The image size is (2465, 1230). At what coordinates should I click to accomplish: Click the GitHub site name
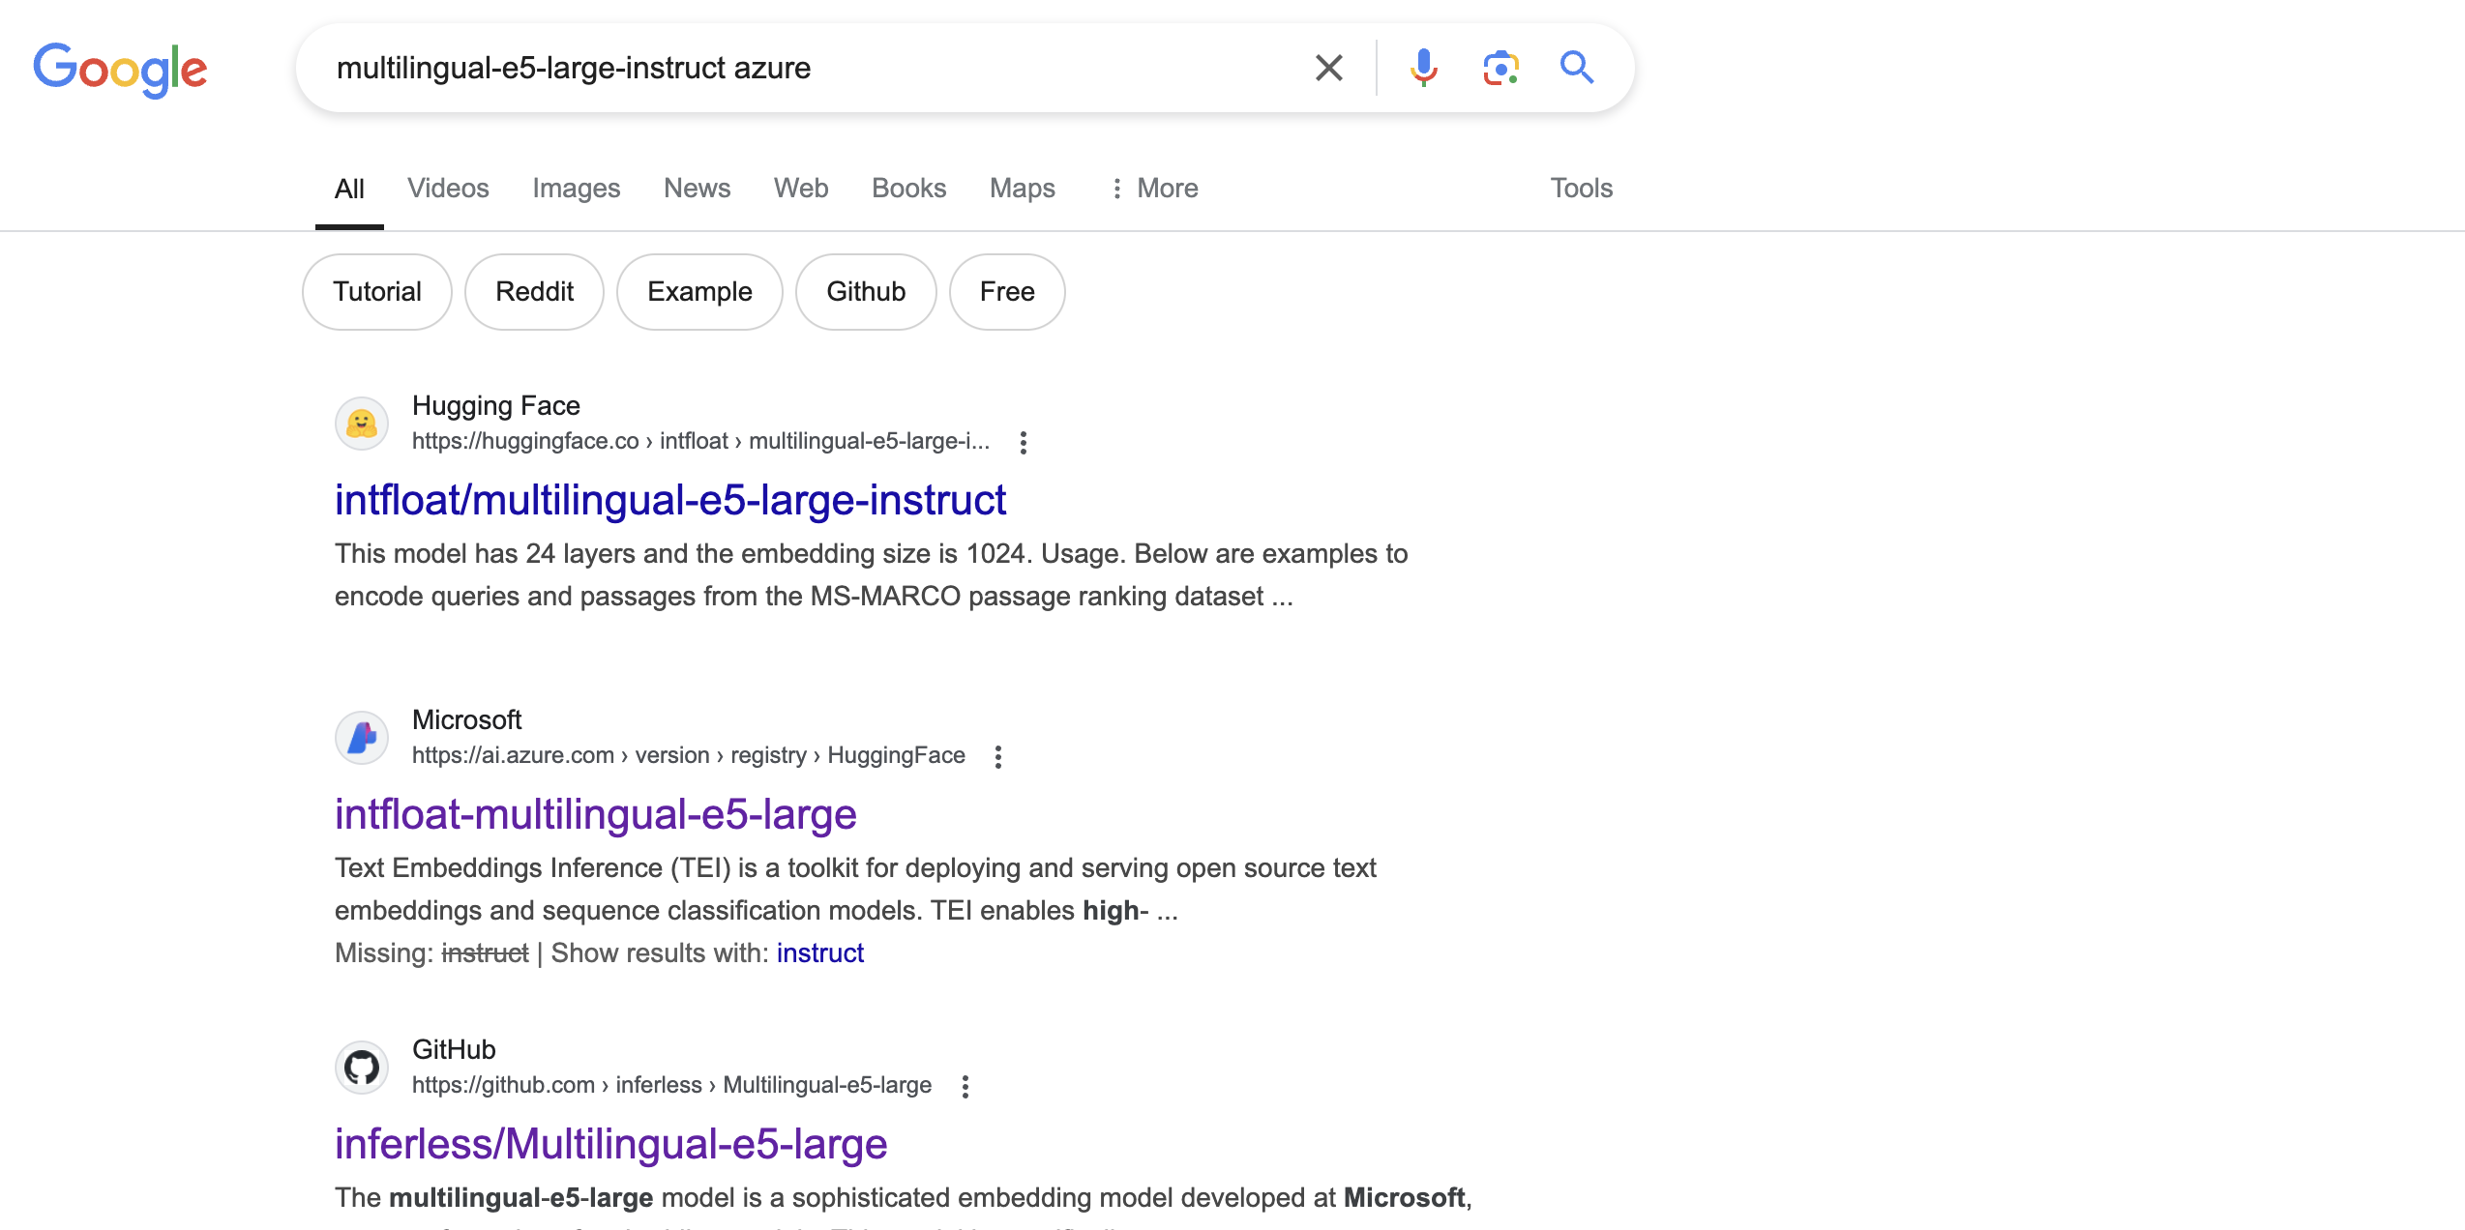pos(454,1049)
